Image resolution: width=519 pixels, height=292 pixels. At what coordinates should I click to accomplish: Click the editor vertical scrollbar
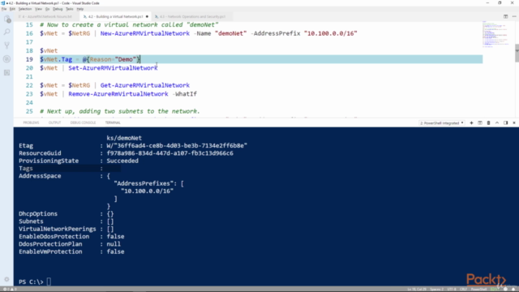(517, 53)
